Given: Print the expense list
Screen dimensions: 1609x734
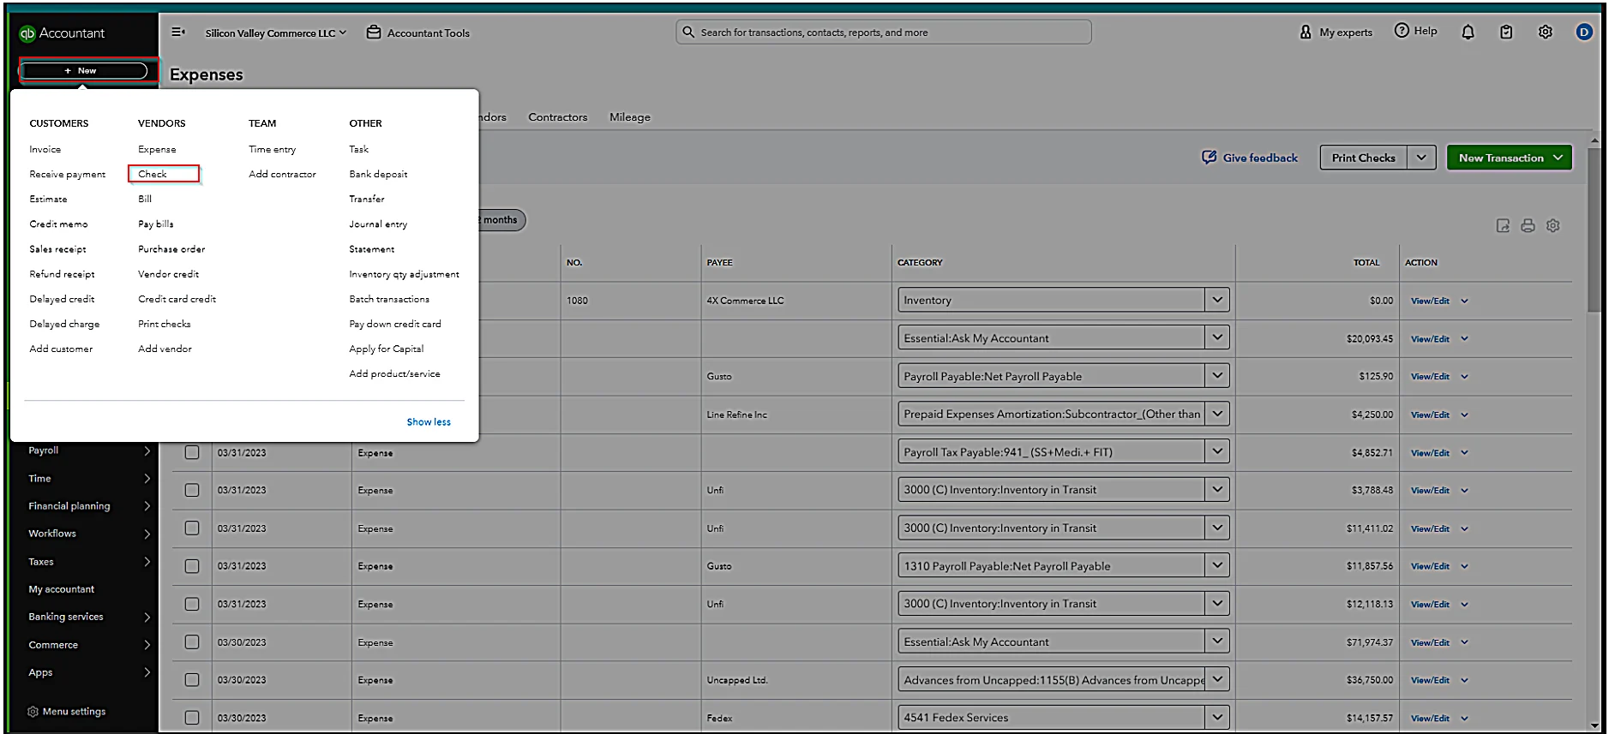Looking at the screenshot, I should (1528, 226).
